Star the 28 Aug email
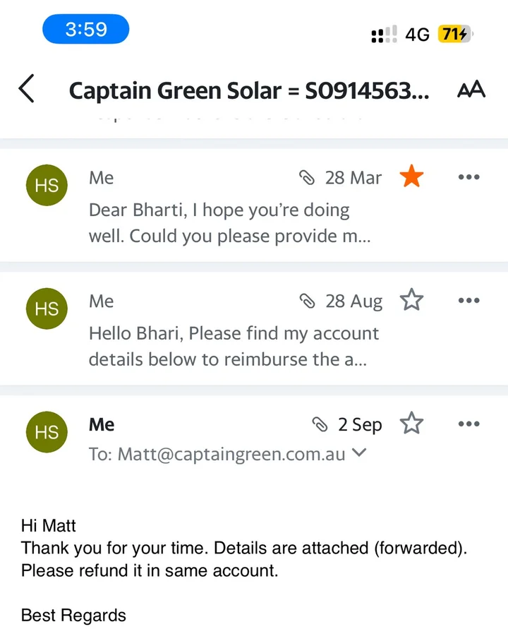Image resolution: width=508 pixels, height=629 pixels. pos(411,300)
